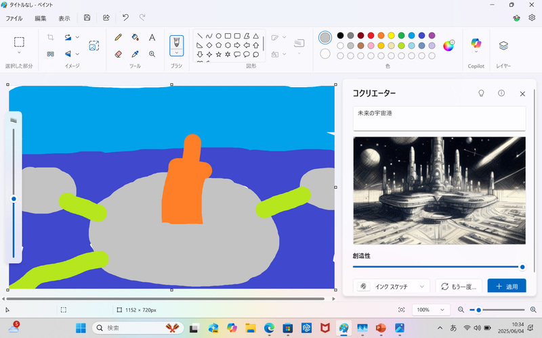Screen dimensions: 542x338
Task: Click the Share icon in the title bar
Action: click(x=106, y=18)
